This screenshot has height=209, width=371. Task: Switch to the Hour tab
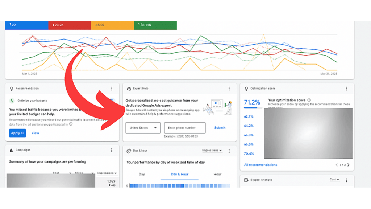tap(217, 174)
